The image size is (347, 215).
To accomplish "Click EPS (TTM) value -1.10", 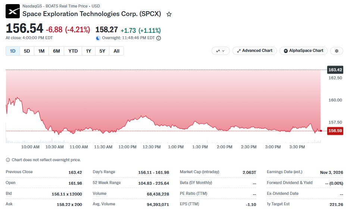I will tap(251, 205).
